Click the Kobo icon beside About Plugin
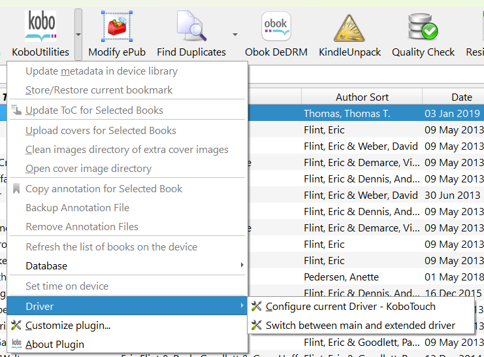Image resolution: width=484 pixels, height=357 pixels. (17, 344)
